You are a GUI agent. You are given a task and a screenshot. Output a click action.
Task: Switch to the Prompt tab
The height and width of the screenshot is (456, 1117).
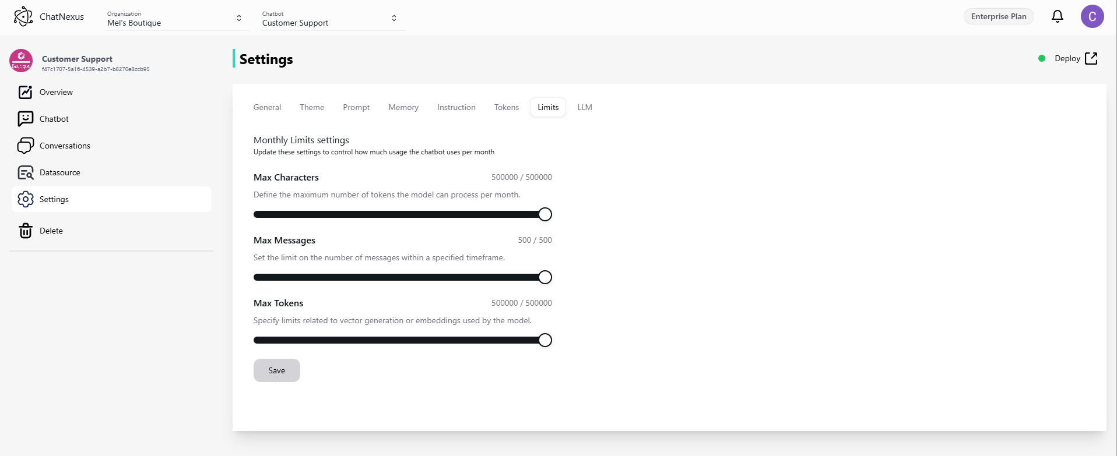356,107
